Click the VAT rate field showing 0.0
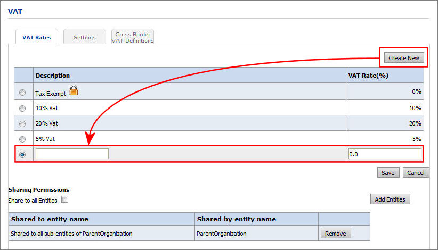 [384, 154]
